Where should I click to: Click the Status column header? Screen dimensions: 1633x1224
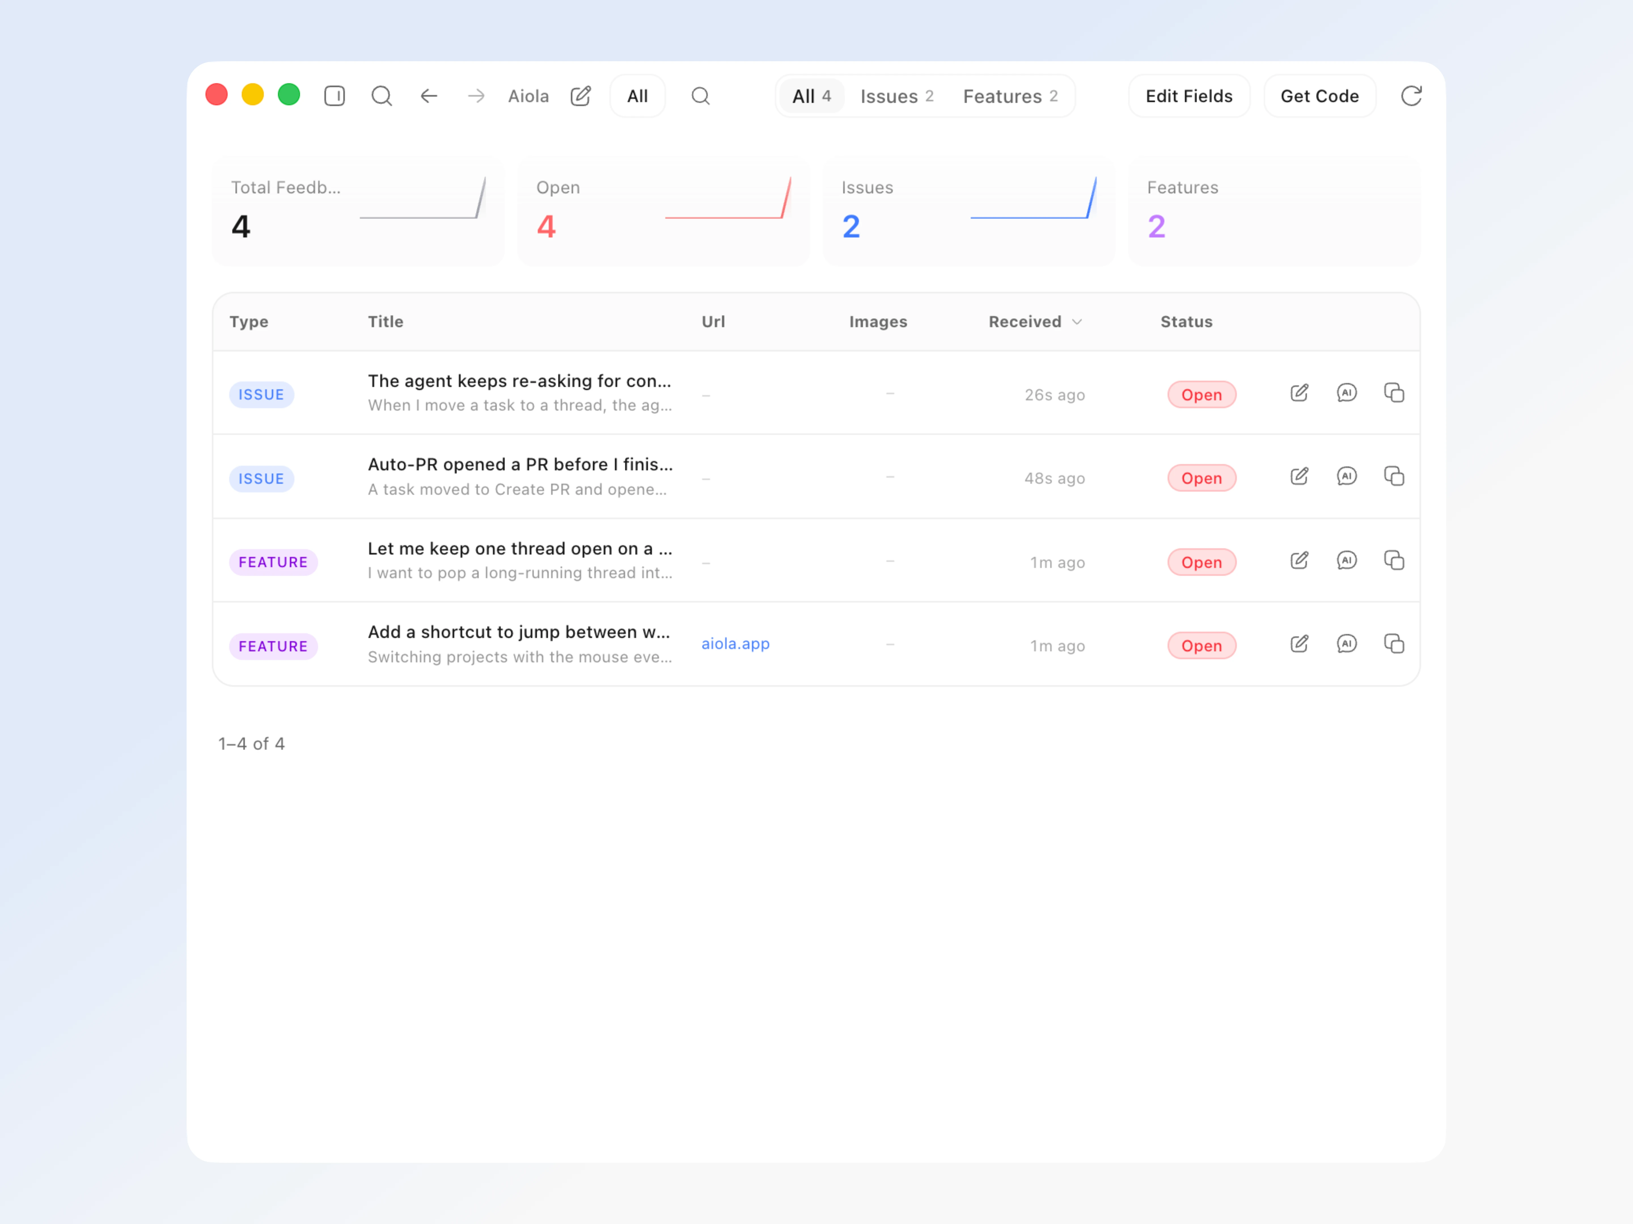coord(1186,322)
